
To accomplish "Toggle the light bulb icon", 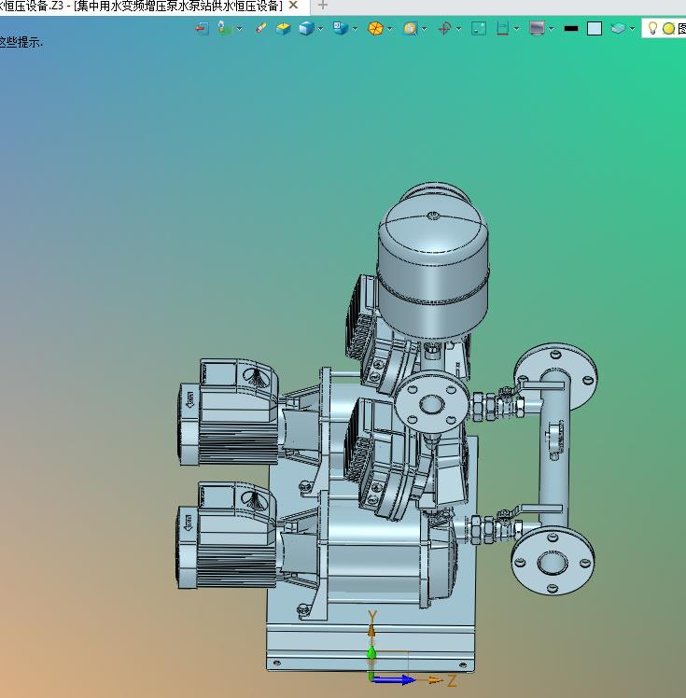I will [652, 28].
